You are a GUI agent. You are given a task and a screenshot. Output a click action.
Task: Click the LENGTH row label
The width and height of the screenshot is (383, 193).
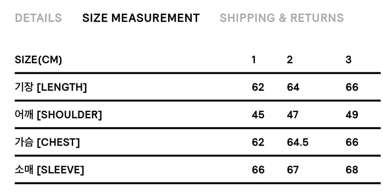[x=51, y=87]
